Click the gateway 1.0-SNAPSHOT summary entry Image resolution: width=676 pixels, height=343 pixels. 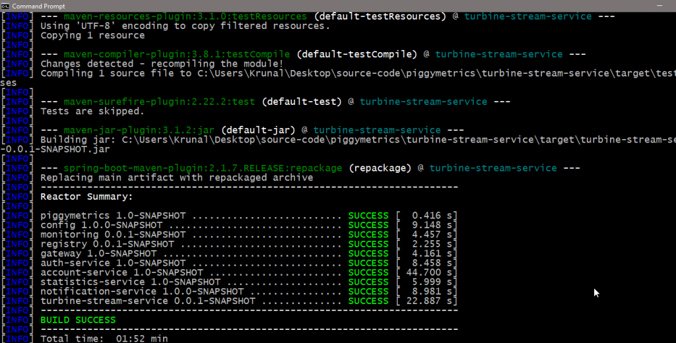pyautogui.click(x=98, y=253)
